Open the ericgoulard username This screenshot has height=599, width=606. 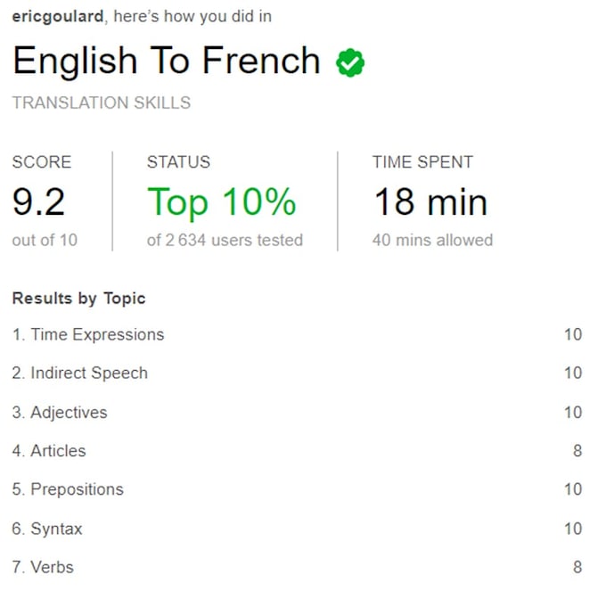tap(58, 17)
